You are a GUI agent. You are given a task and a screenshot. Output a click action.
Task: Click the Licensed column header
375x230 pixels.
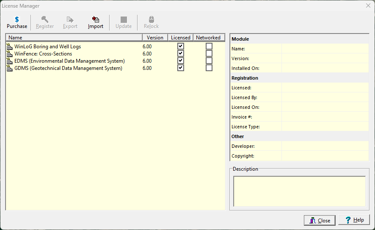pyautogui.click(x=181, y=38)
